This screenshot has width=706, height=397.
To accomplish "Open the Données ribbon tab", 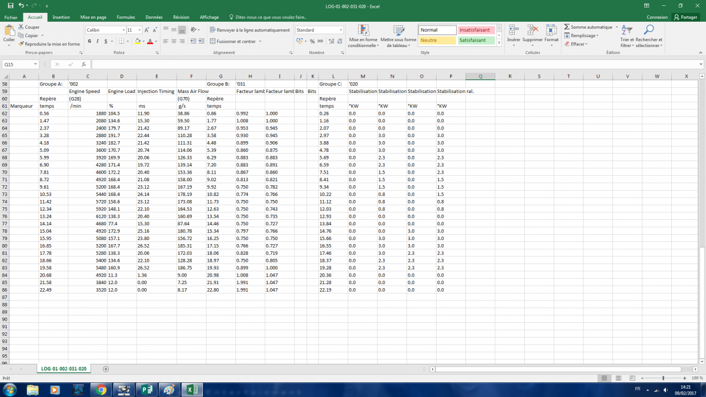I will [x=154, y=18].
